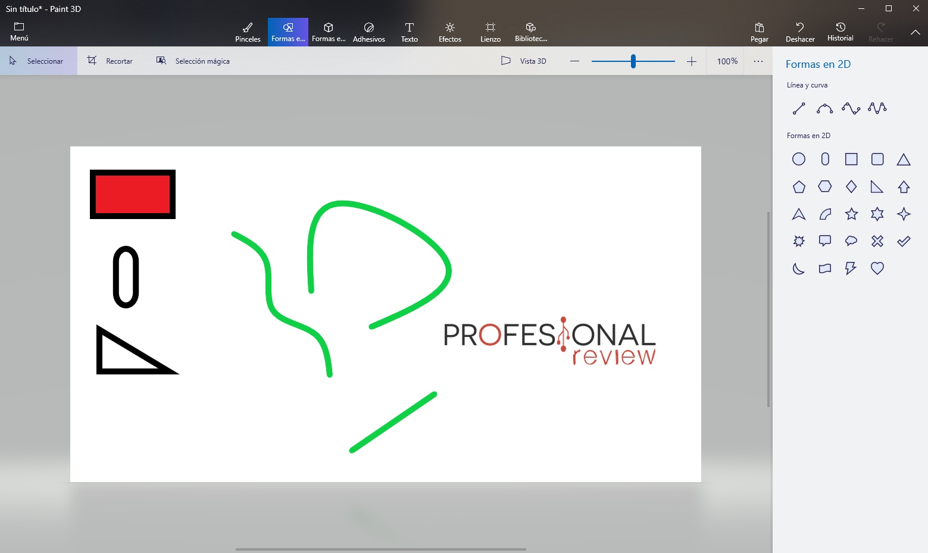This screenshot has width=928, height=553.
Task: Select the heart shape
Action: pos(877,268)
